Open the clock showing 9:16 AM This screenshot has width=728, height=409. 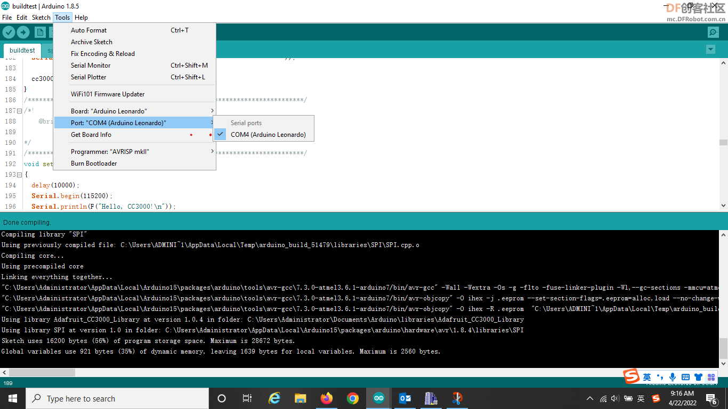(682, 398)
